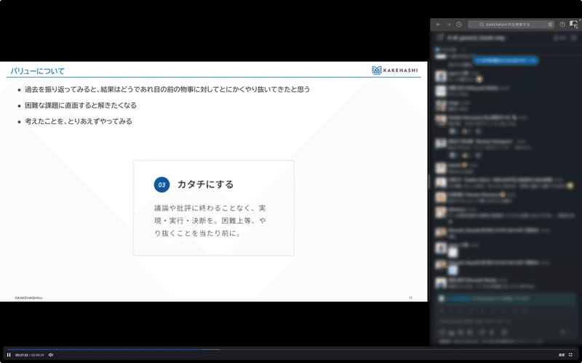Click the elapsed time 00:37:33
The height and width of the screenshot is (363, 582).
[22, 355]
